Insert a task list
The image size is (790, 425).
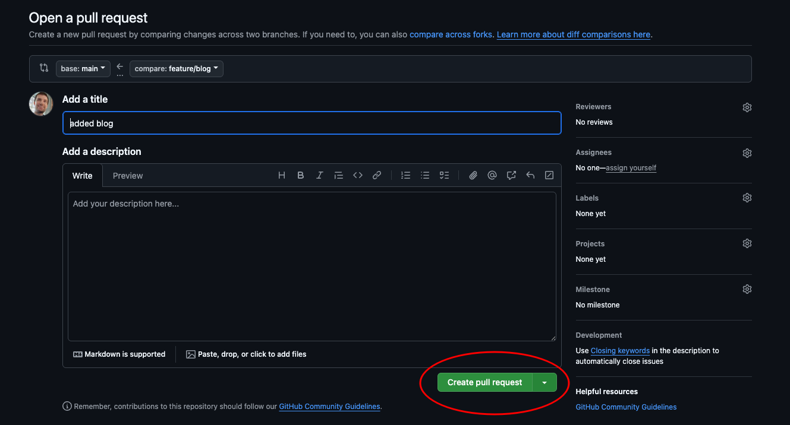[x=444, y=175]
